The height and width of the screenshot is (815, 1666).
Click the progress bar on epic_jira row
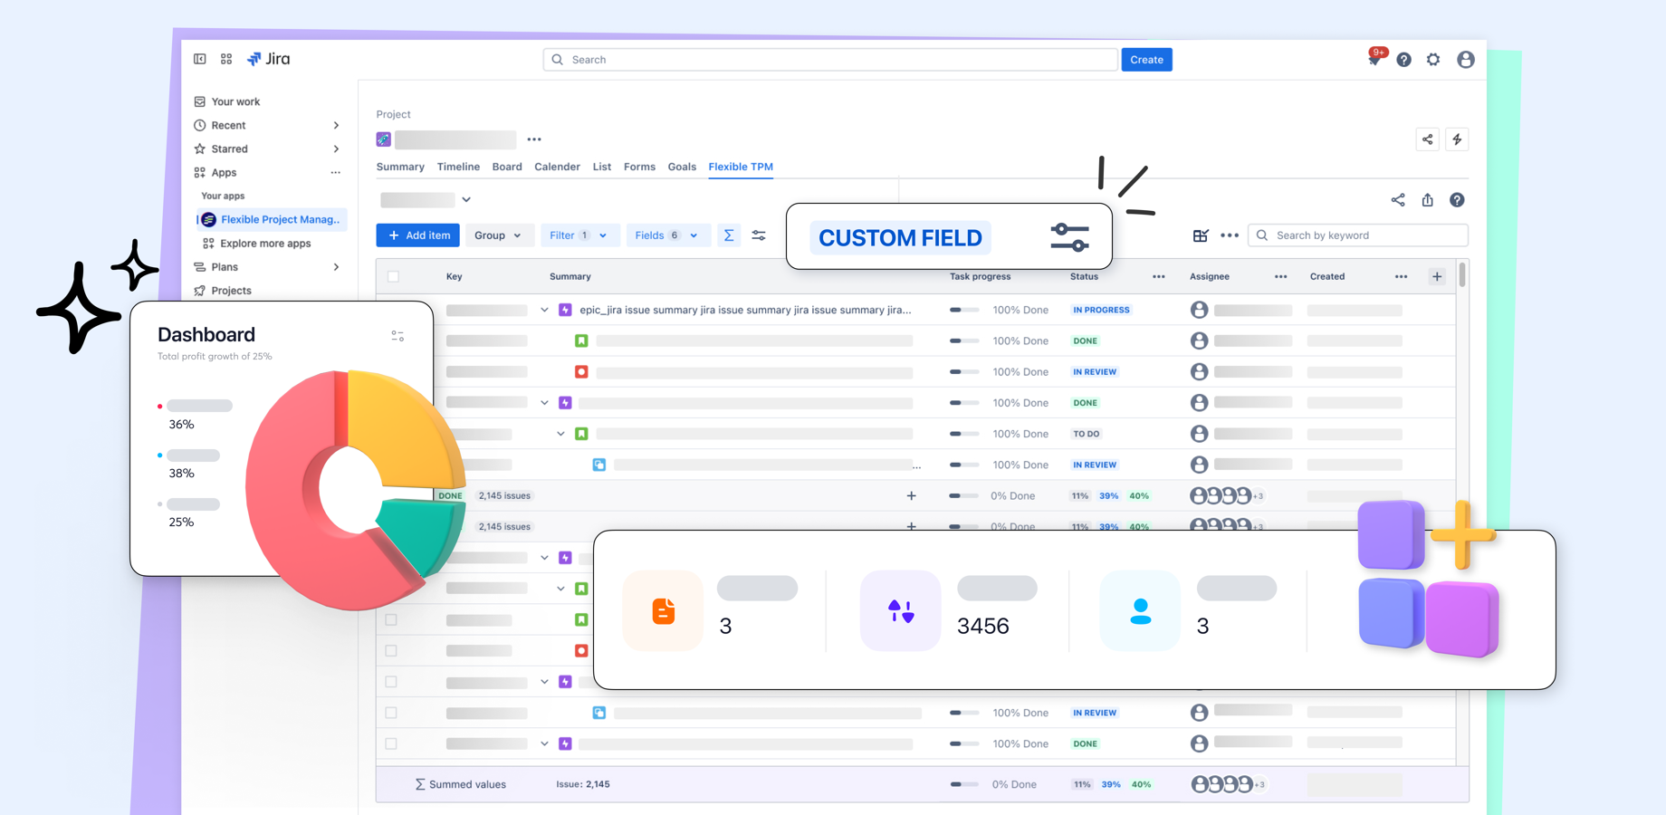(x=964, y=310)
